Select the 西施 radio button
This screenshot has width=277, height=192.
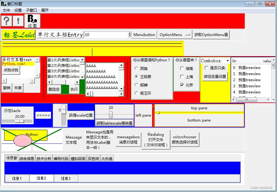click(x=137, y=68)
